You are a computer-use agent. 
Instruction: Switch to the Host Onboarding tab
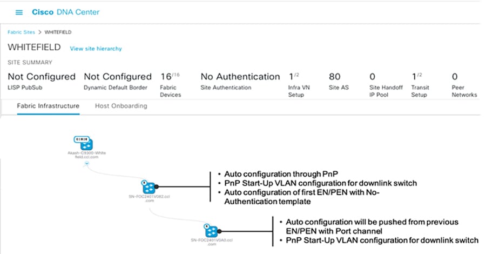tap(121, 106)
